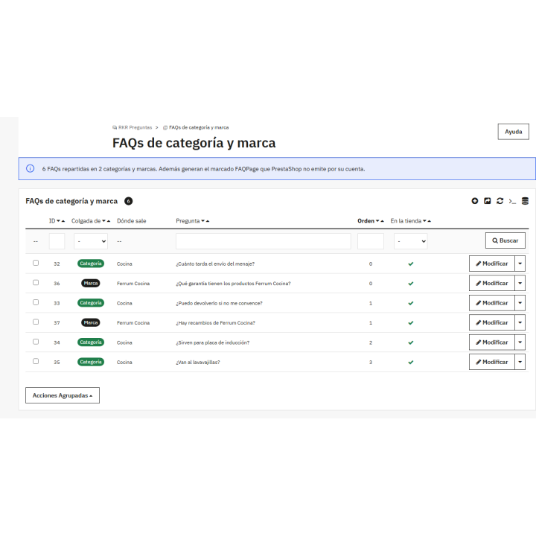Click the 6 count badge
536x536 pixels.
pyautogui.click(x=129, y=201)
